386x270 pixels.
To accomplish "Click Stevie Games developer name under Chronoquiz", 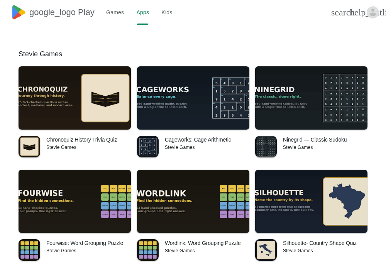I will click(61, 147).
